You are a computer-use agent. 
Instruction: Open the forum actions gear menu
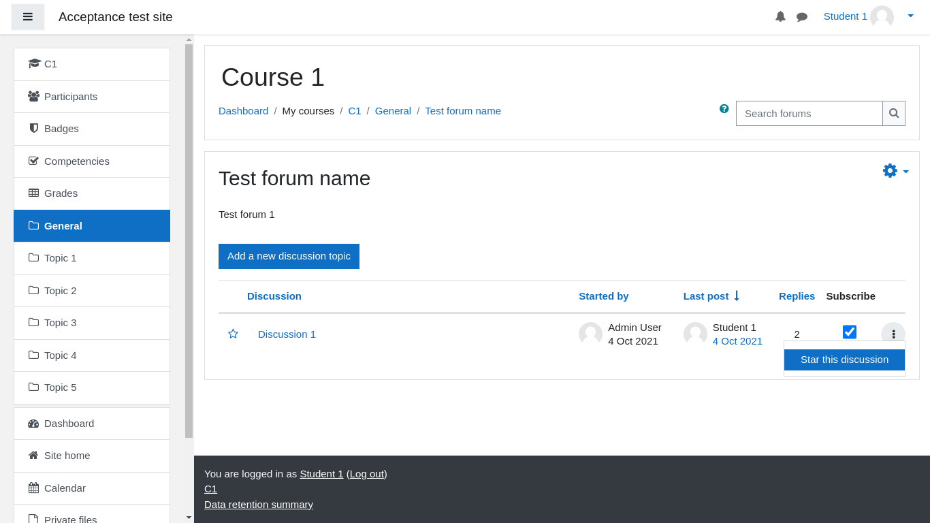click(896, 171)
